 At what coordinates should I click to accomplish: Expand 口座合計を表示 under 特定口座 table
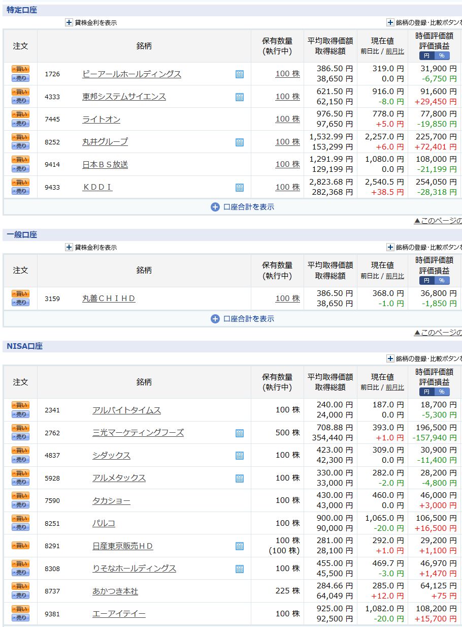[242, 207]
